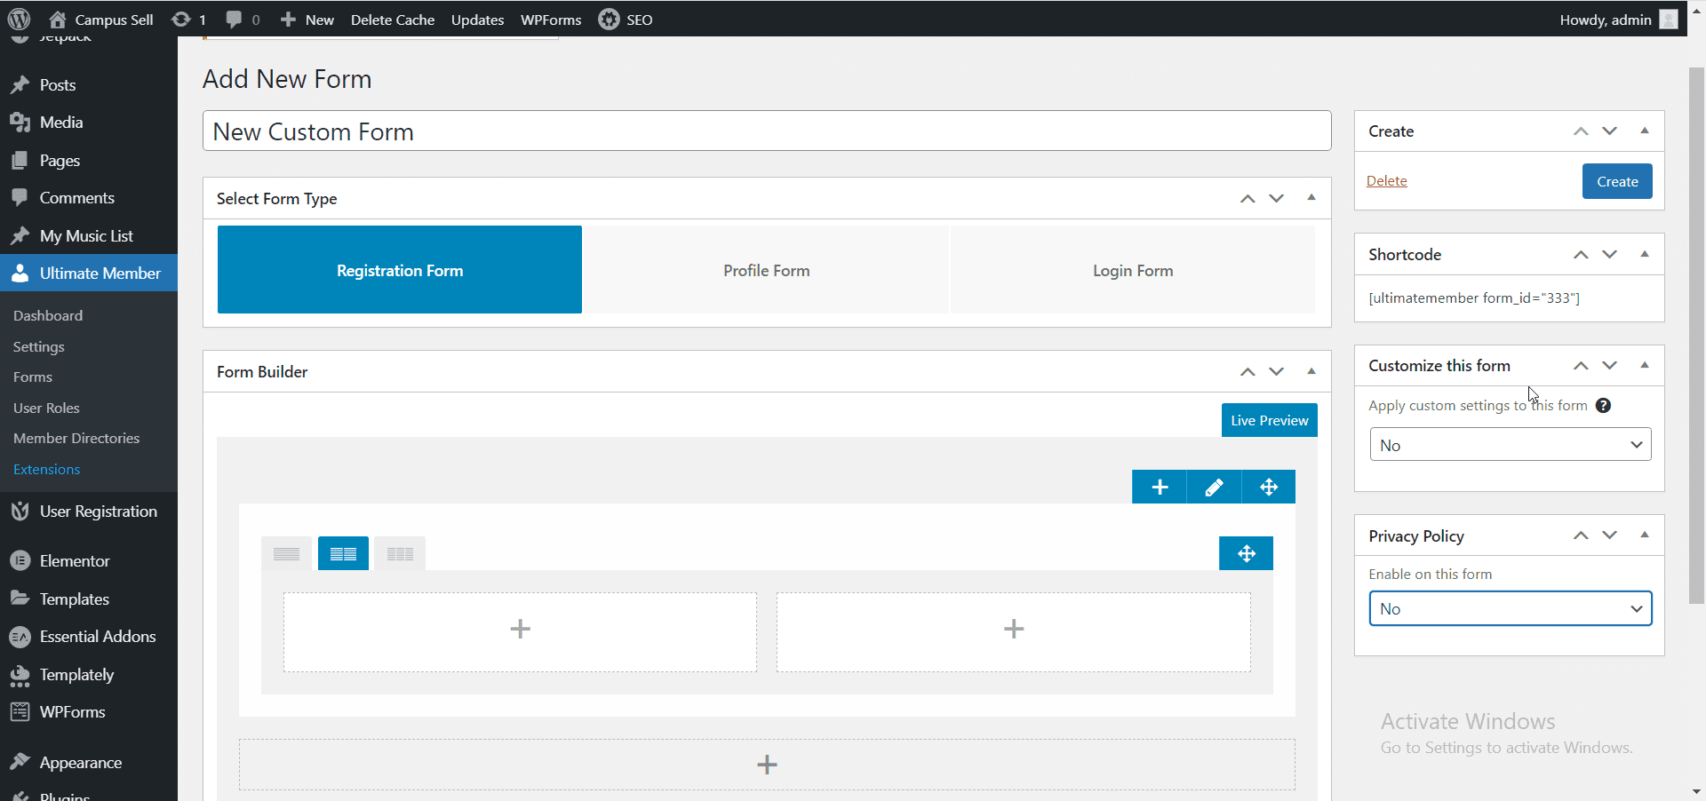Add a new row with plus icon
The height and width of the screenshot is (801, 1706).
[1160, 487]
